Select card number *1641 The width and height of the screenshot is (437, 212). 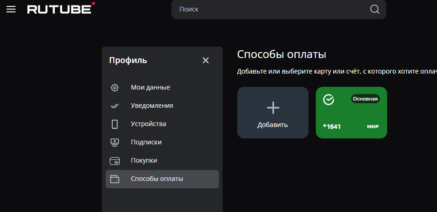[332, 127]
